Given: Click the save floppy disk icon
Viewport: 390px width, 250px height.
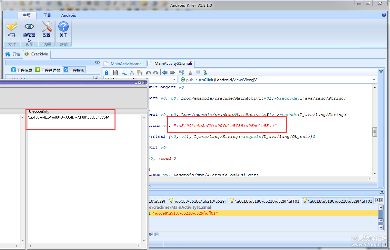Looking at the screenshot, I should [x=115, y=72].
